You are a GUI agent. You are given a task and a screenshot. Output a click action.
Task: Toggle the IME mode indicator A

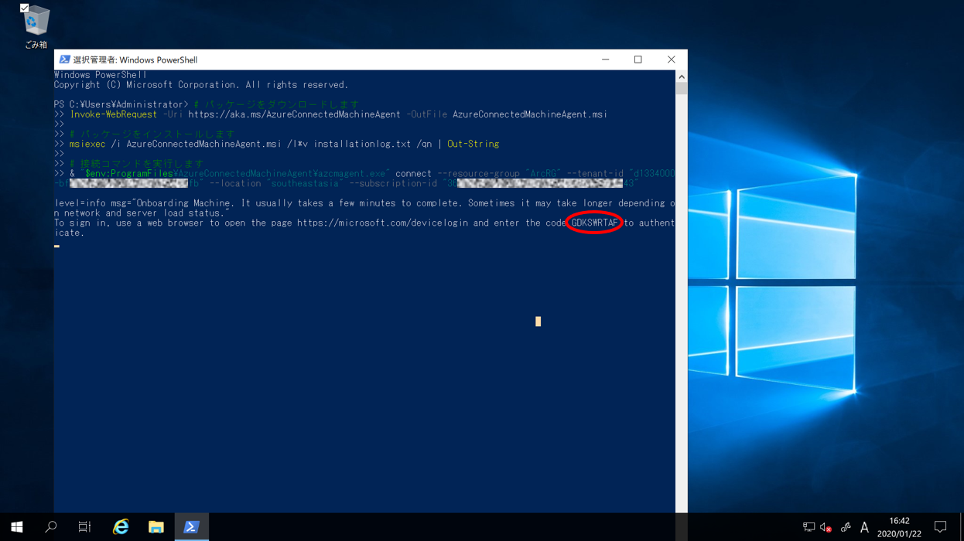(864, 528)
